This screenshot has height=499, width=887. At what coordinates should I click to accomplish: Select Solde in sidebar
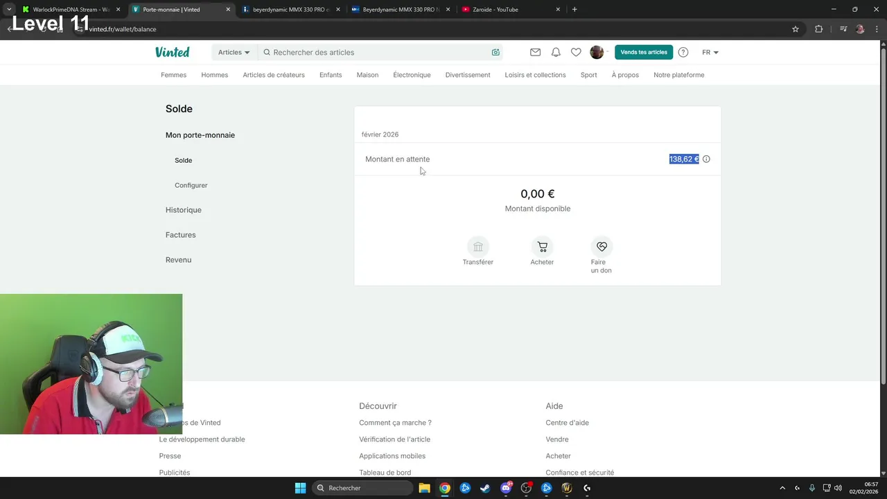(183, 160)
